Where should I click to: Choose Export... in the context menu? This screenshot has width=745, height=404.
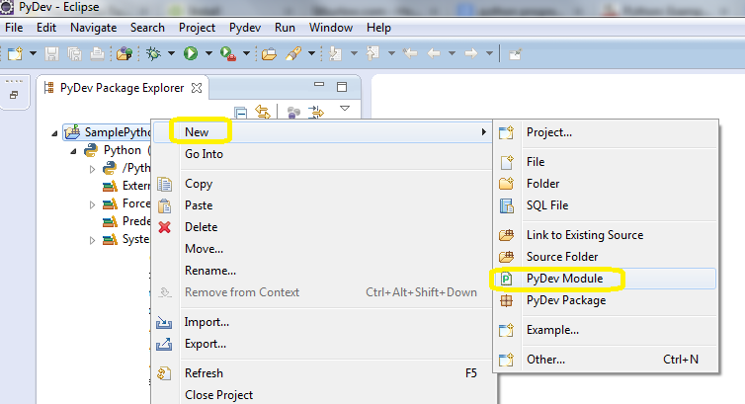322,344
